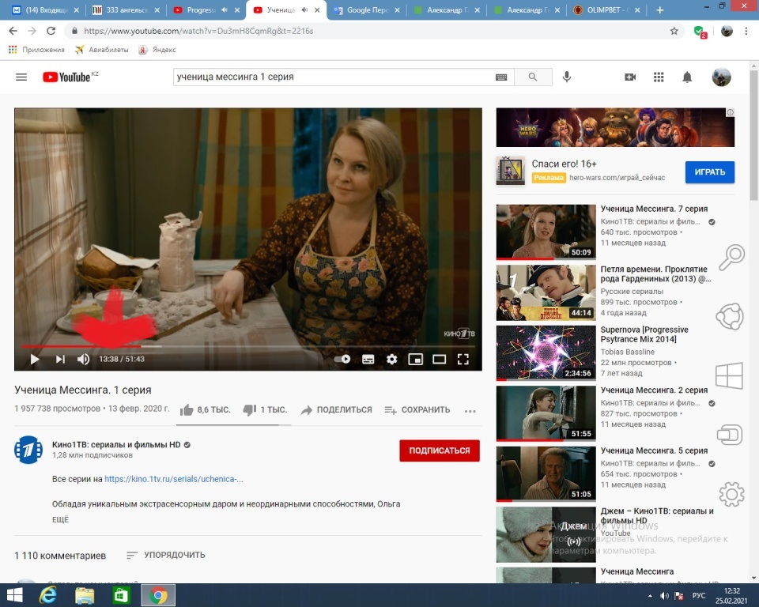Open File Explorer from taskbar
Viewport: 759px width, 607px height.
(85, 595)
